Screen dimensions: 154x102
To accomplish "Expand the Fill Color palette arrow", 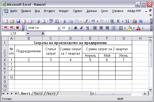I will pos(134,28).
